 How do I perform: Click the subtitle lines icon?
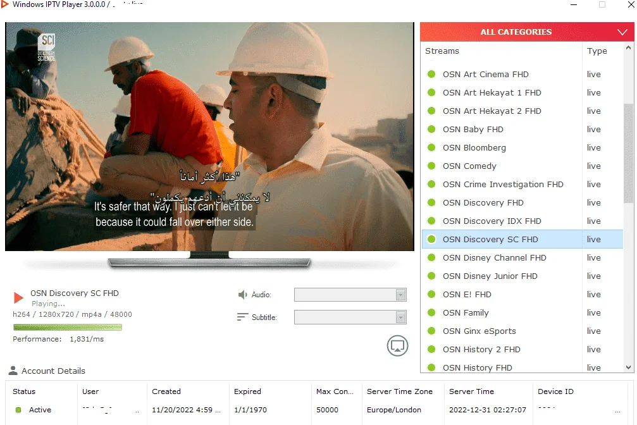[x=242, y=317]
